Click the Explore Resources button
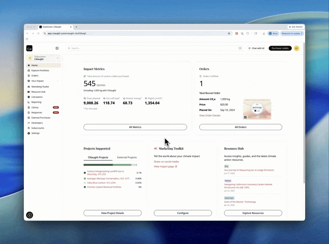 point(253,213)
